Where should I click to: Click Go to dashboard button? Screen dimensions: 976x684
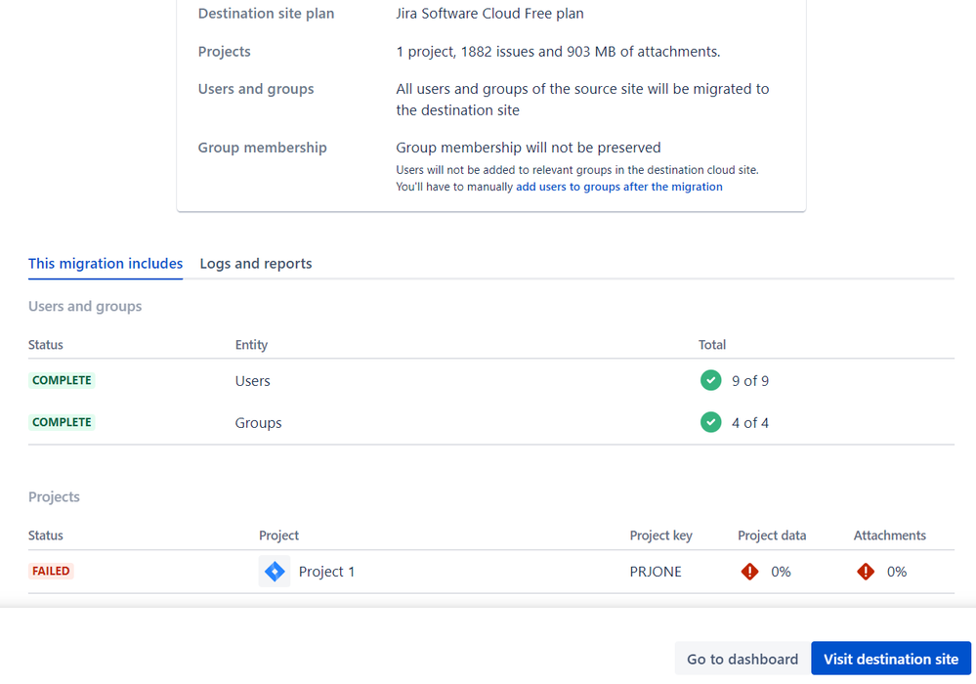pos(742,660)
